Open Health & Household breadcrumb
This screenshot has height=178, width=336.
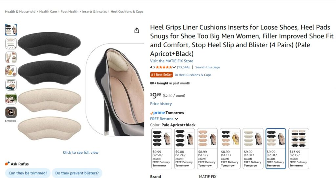pos(20,11)
